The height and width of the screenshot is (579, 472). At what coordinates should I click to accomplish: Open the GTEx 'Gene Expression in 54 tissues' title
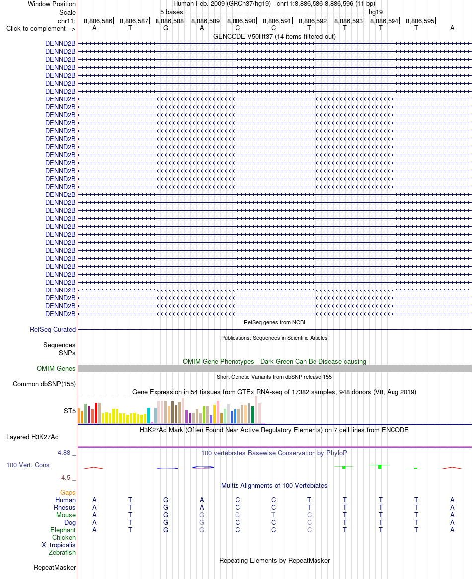pos(274,392)
